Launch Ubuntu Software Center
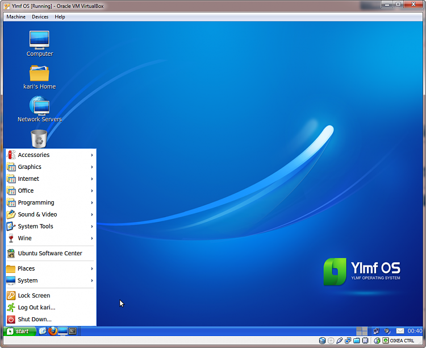The image size is (426, 348). point(50,253)
